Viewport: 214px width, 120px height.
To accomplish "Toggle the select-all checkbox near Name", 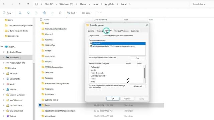I will [41, 19].
